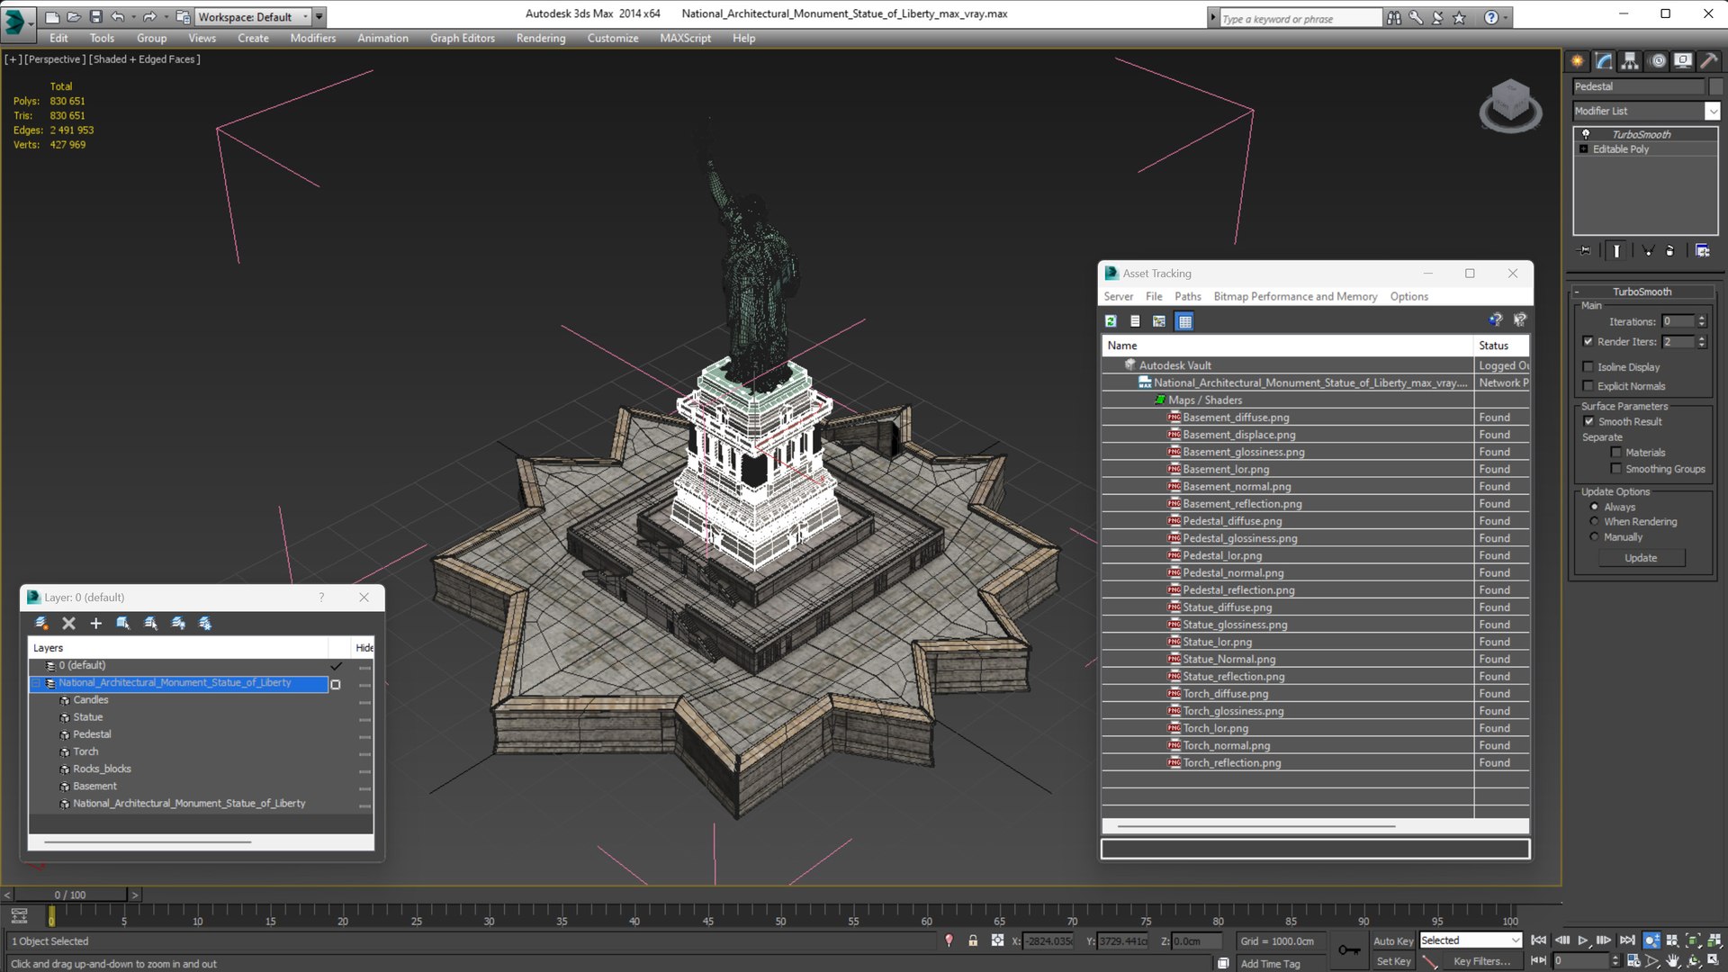Open Bitmap Performance and Memory menu

click(x=1295, y=296)
